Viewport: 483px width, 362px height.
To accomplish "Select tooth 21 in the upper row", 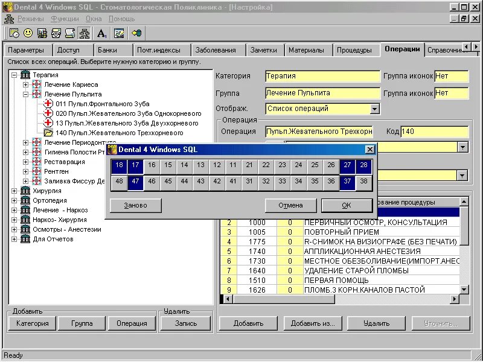I will tap(249, 165).
